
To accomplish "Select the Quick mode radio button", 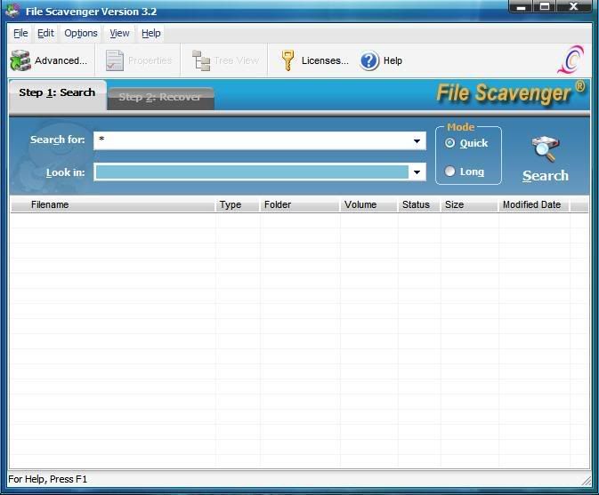I will pyautogui.click(x=450, y=143).
